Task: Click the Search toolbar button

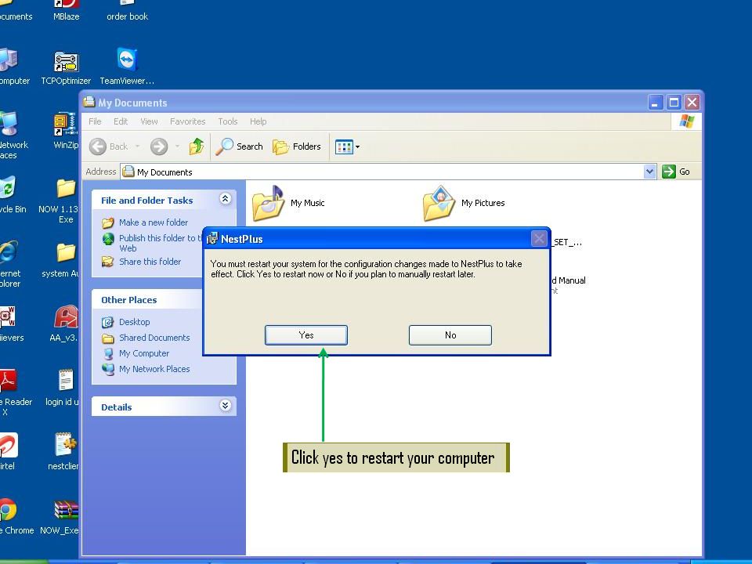Action: (239, 146)
